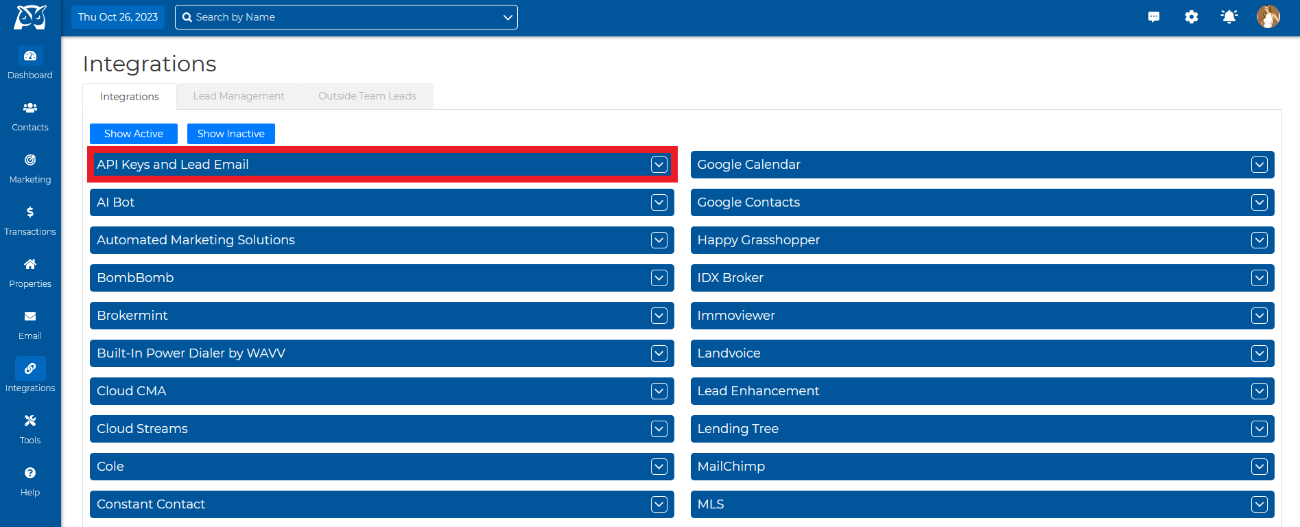
Task: Click the Show Active button
Action: tap(134, 134)
